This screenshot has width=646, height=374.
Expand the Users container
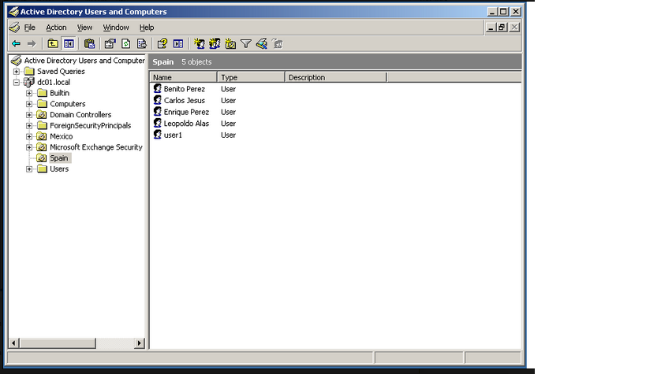(29, 169)
